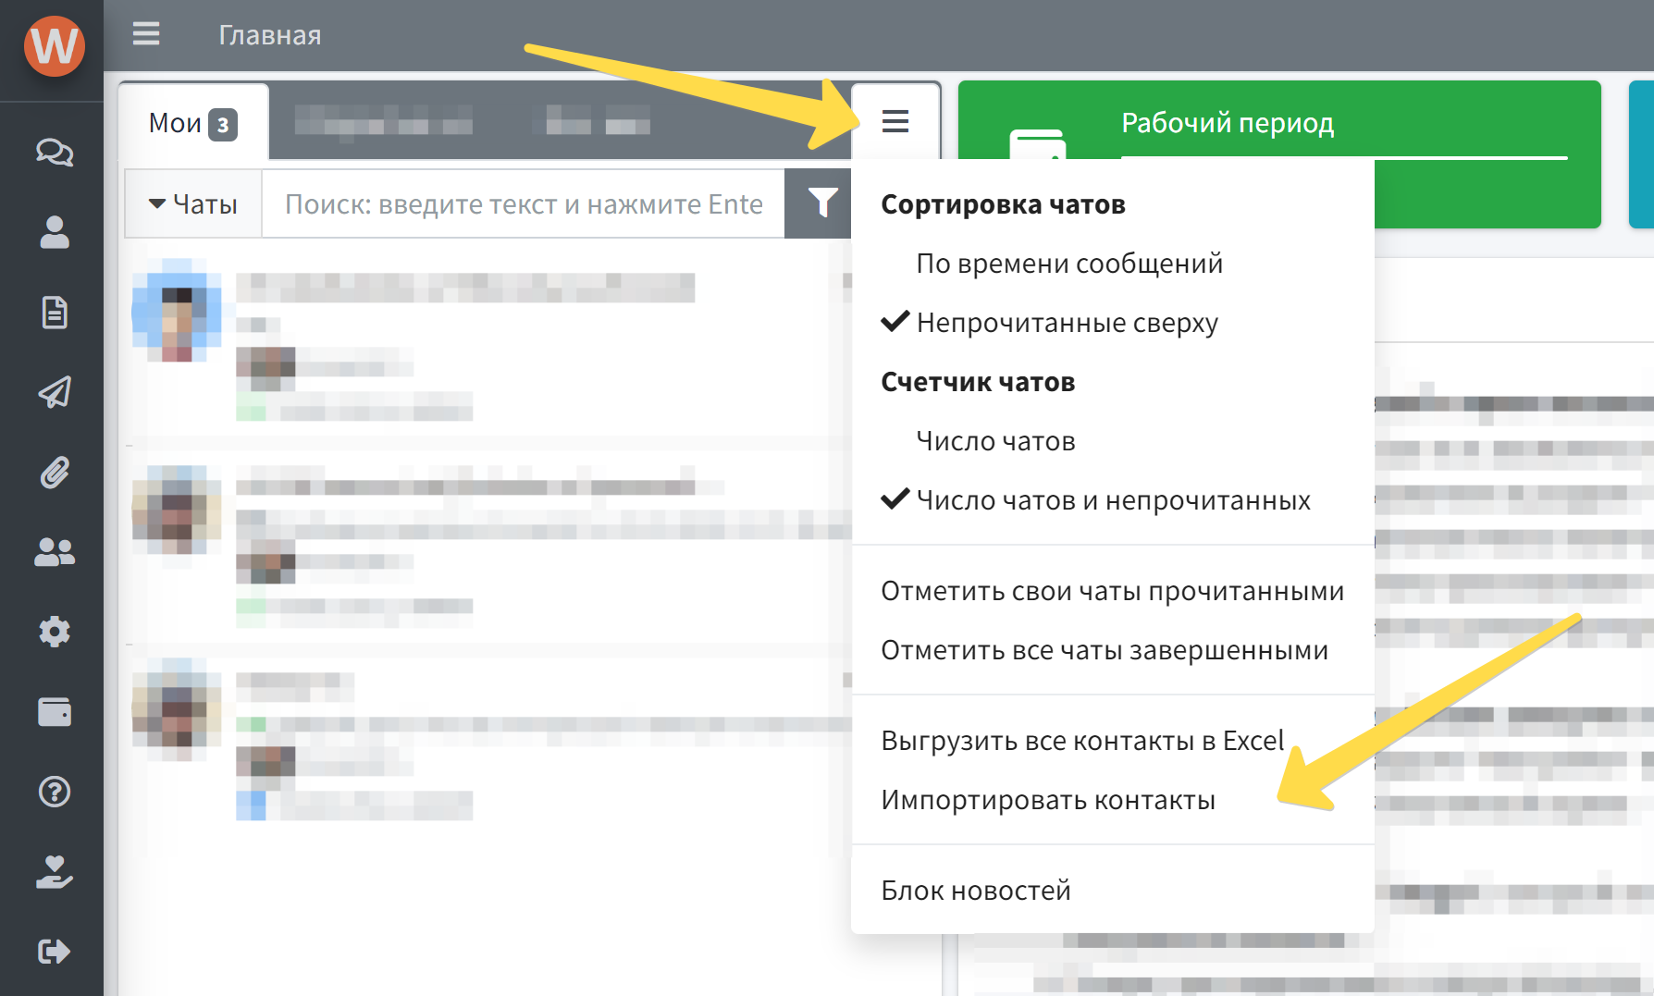Image resolution: width=1654 pixels, height=996 pixels.
Task: Toggle 'Непрочитанные сверху' sorting
Action: (x=1066, y=323)
